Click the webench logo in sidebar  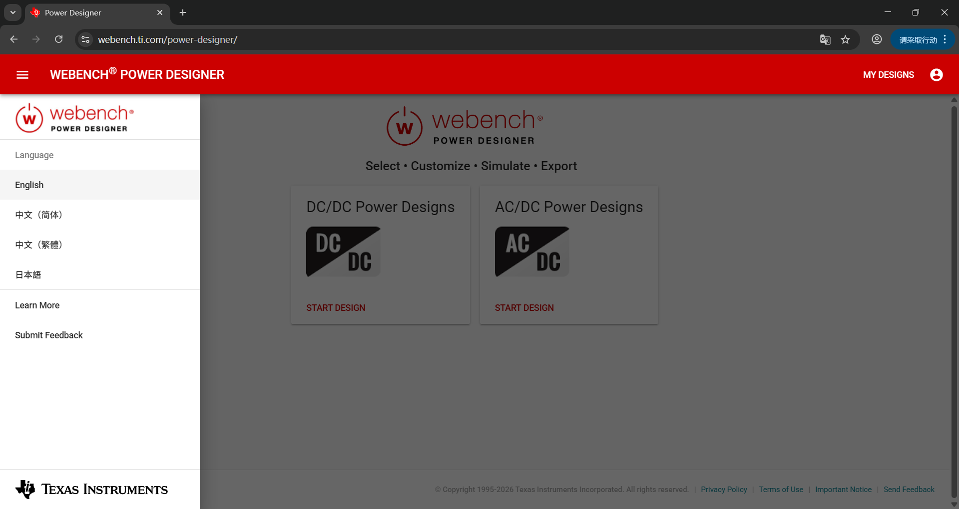(75, 118)
